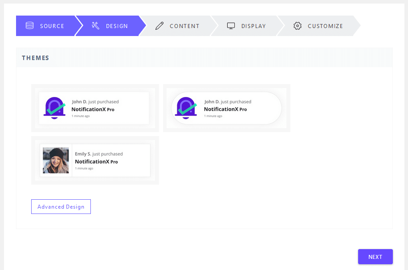
Task: Click the Emily S. profile photo
Action: click(x=56, y=160)
